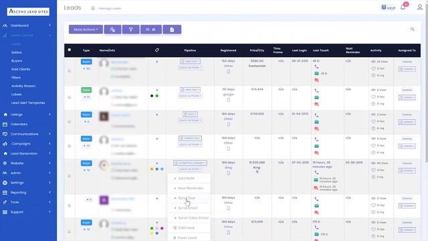Viewport: 428px width, 241px height.
Task: Check the purple-avatar lead row checkbox
Action: pyautogui.click(x=70, y=206)
